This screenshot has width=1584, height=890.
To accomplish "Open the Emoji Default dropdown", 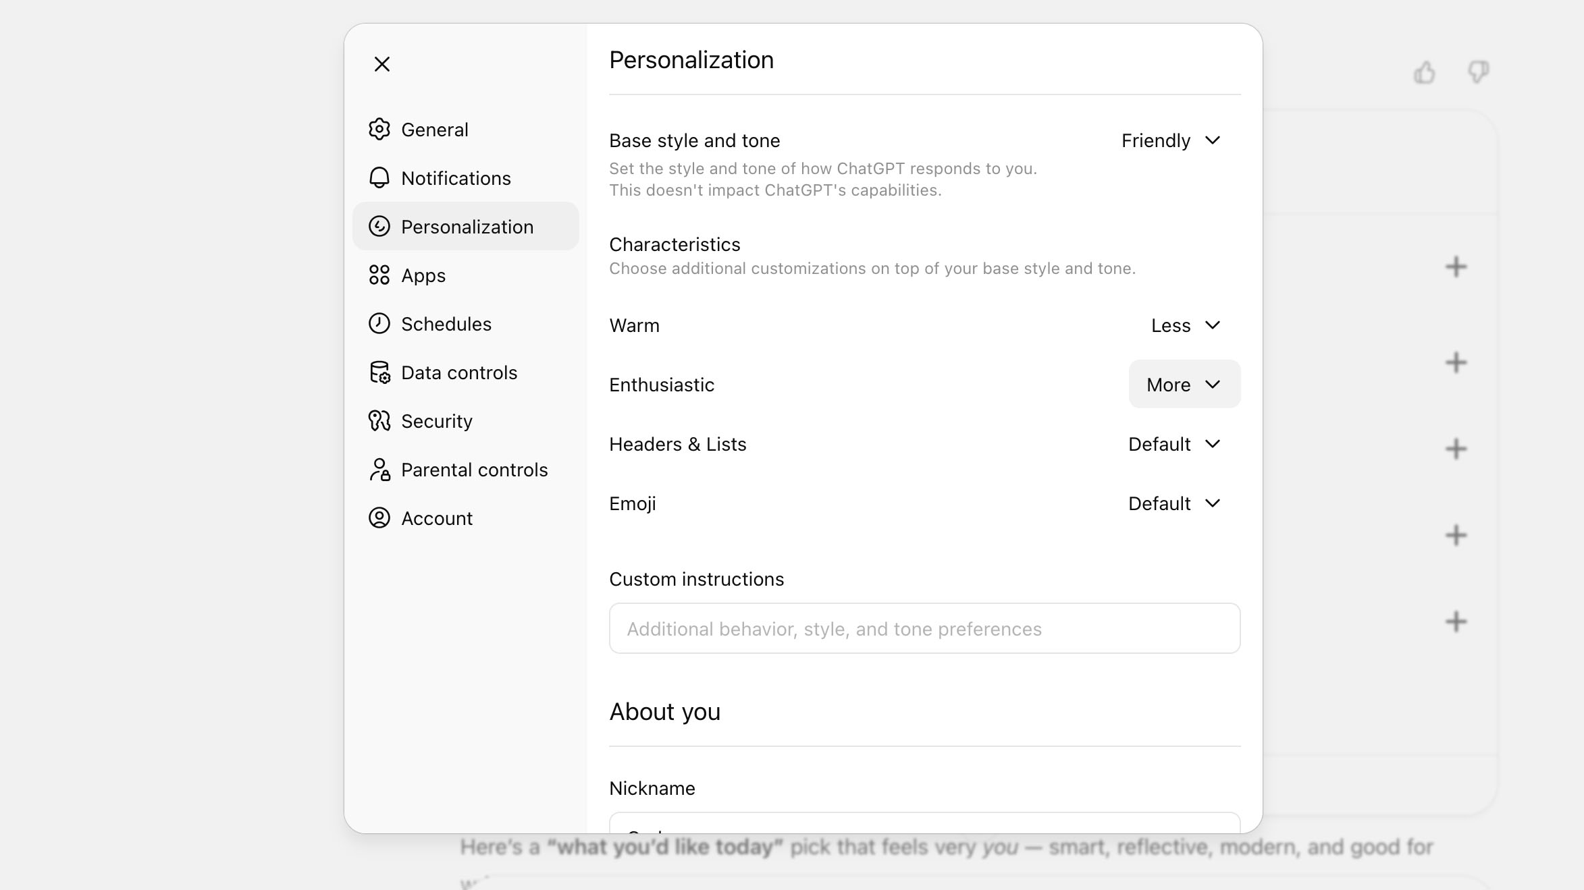I will [x=1175, y=503].
